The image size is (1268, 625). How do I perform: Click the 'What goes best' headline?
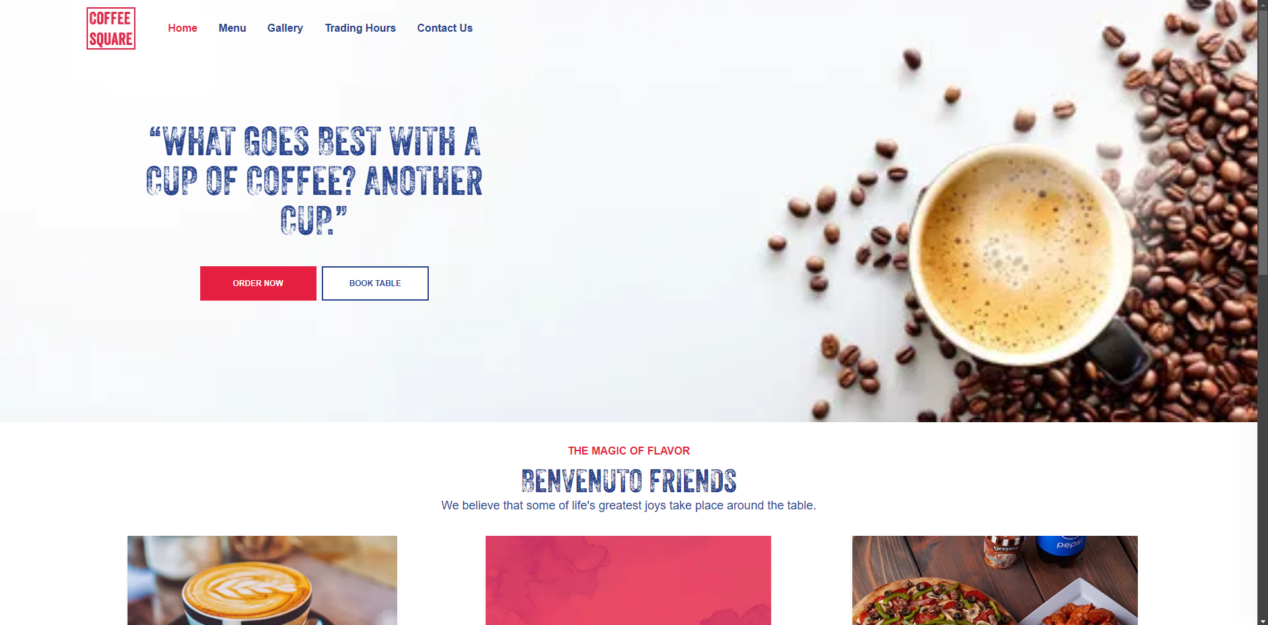coord(315,180)
